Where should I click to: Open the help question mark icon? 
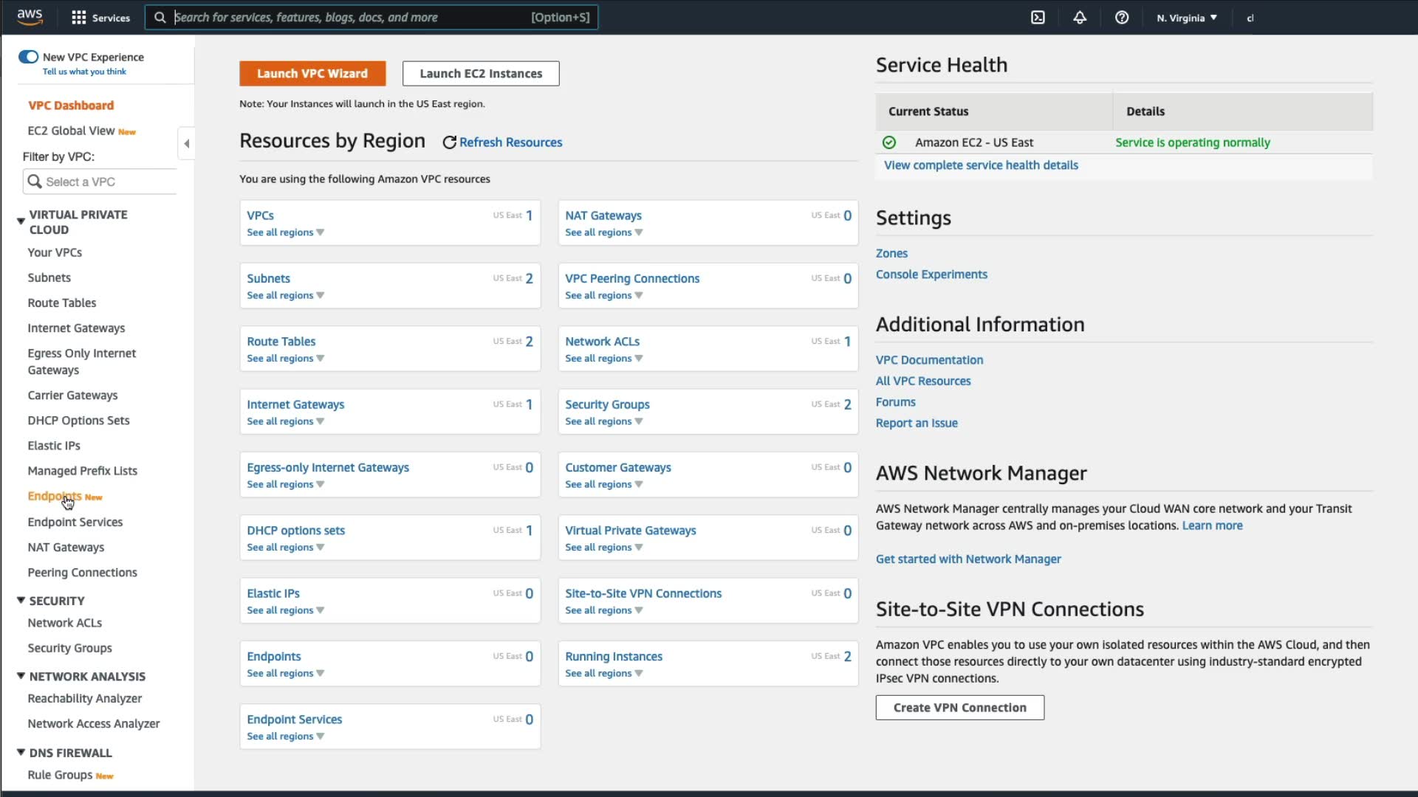(1121, 18)
